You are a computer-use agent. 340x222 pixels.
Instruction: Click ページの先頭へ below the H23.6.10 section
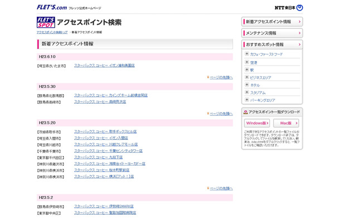coord(221,78)
